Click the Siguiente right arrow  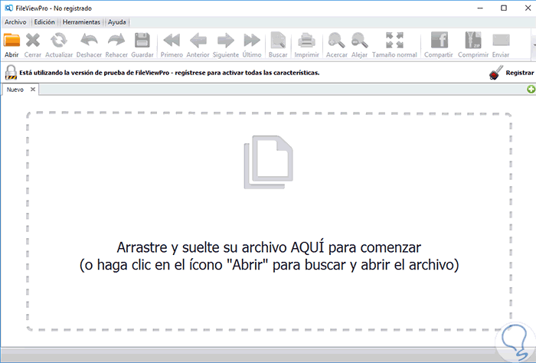[x=226, y=41]
